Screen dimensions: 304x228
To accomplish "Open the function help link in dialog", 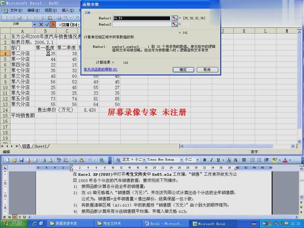I will pyautogui.click(x=100, y=69).
